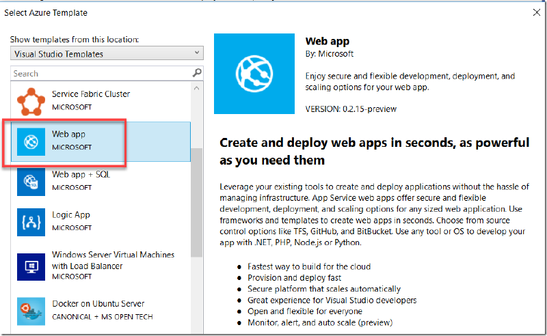
Task: Choose Docker on Ubuntu Server template text
Action: point(98,304)
